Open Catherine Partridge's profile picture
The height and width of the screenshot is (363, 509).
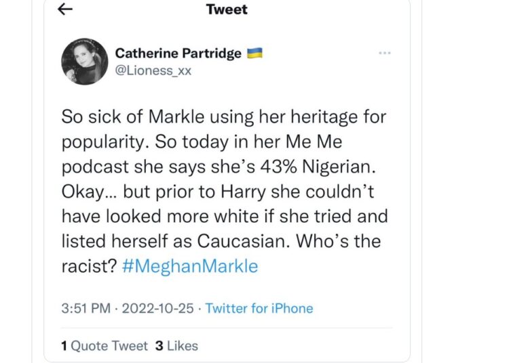(85, 62)
